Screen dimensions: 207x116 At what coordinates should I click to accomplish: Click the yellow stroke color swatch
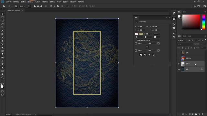[141, 34]
